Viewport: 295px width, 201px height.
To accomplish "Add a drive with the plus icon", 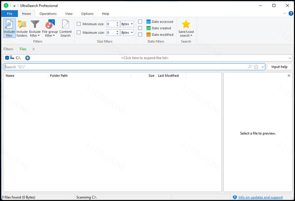I will pyautogui.click(x=27, y=58).
